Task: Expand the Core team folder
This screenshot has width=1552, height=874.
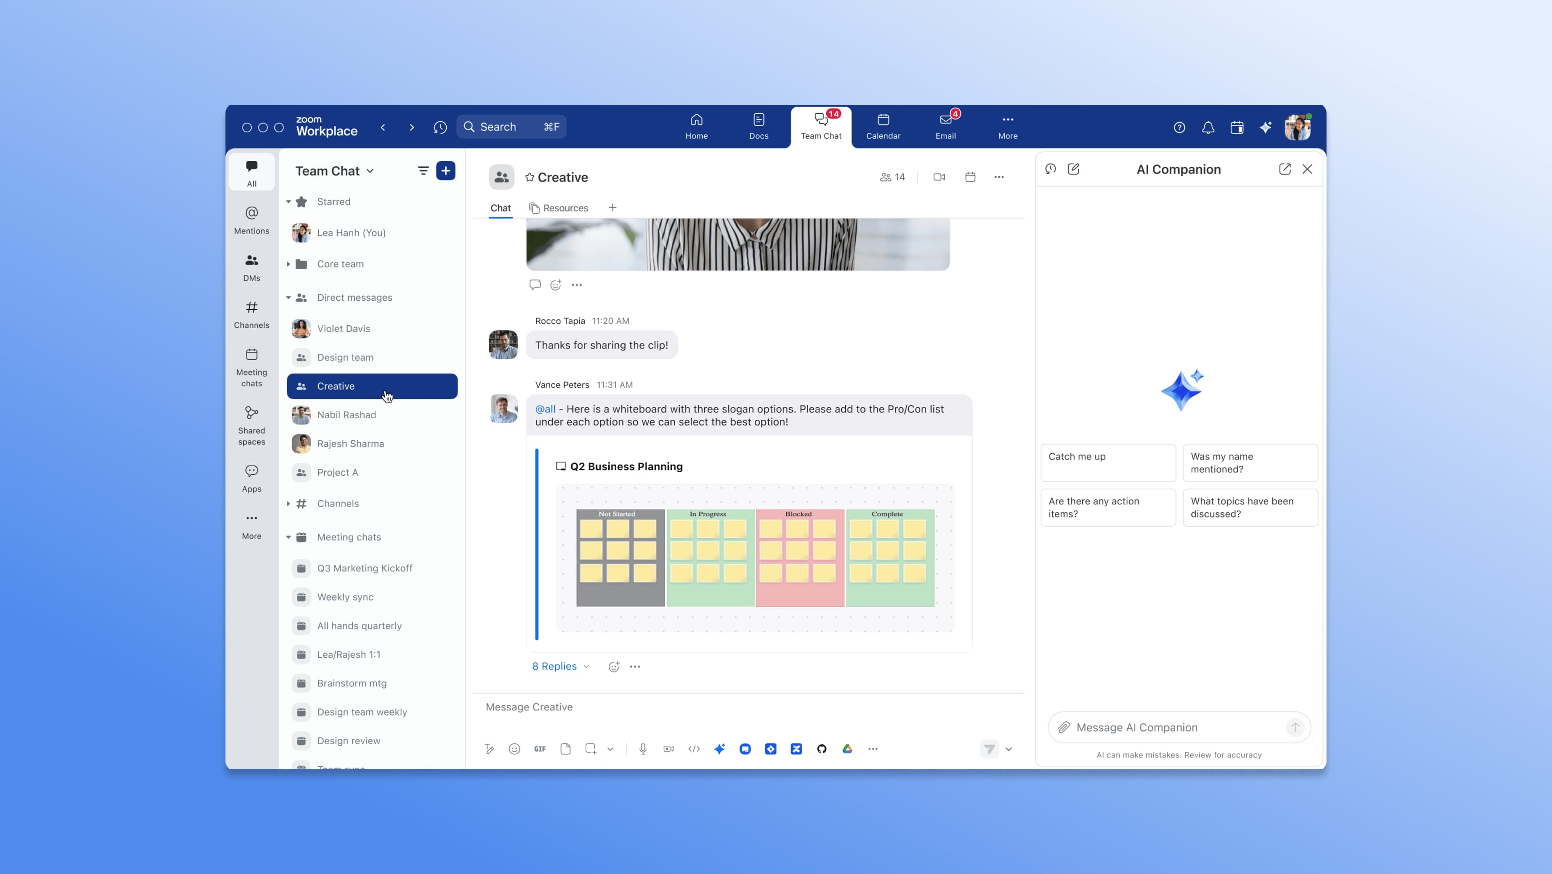Action: point(288,264)
